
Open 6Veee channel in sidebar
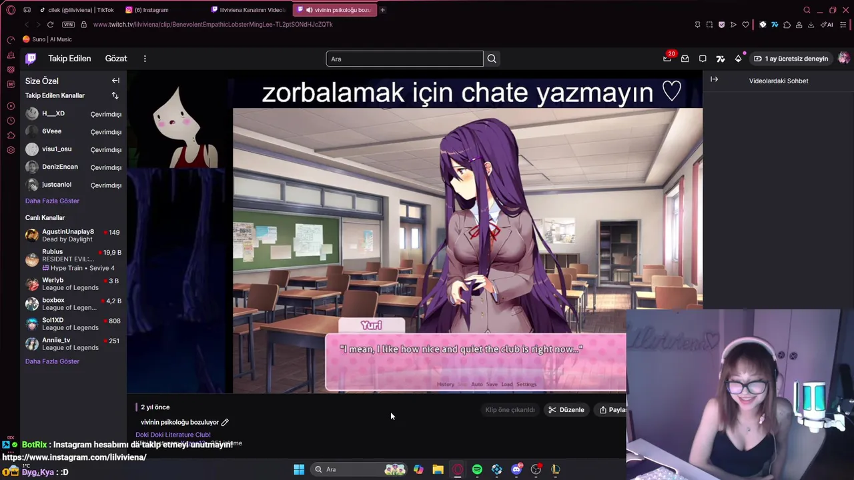73,132
